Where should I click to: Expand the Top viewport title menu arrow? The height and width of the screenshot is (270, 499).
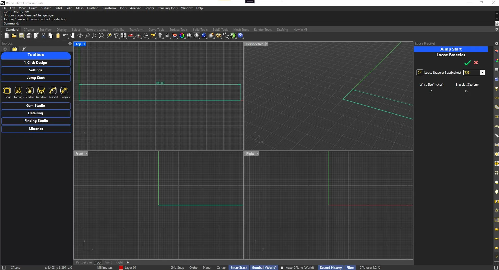84,44
